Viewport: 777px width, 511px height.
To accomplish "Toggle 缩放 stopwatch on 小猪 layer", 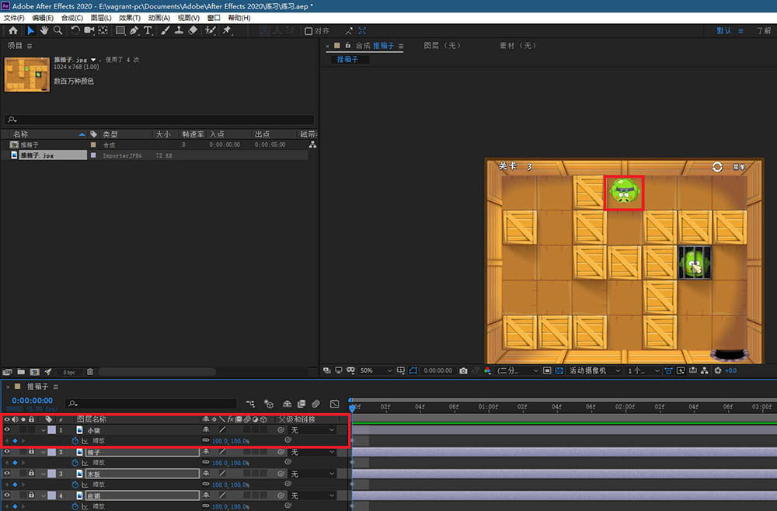I will (75, 440).
